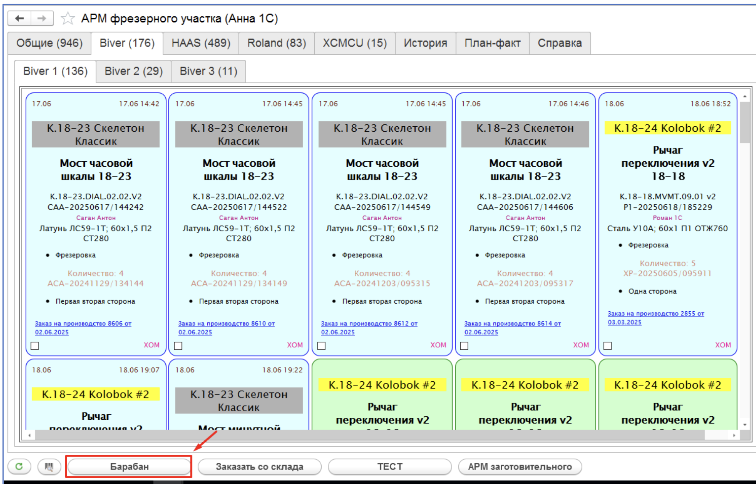The width and height of the screenshot is (756, 484).
Task: Switch to the HAAS (489) tab
Action: point(201,43)
